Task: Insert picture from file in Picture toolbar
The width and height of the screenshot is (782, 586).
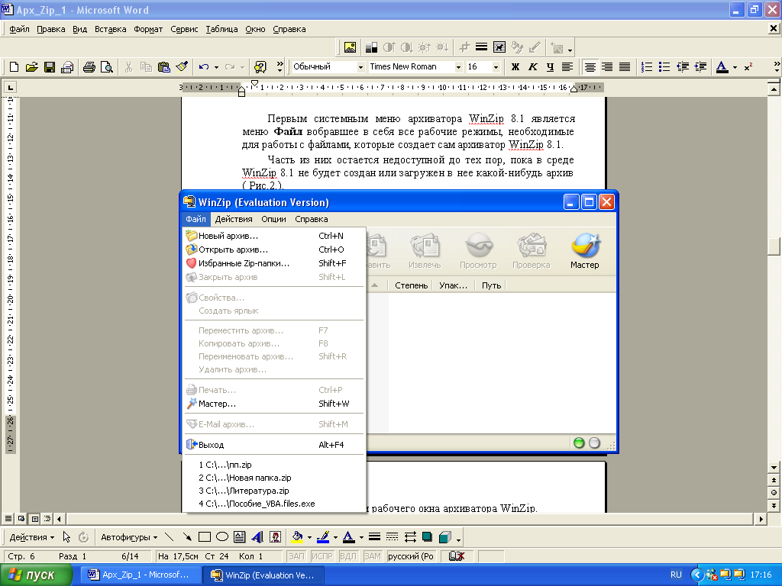Action: [x=350, y=47]
